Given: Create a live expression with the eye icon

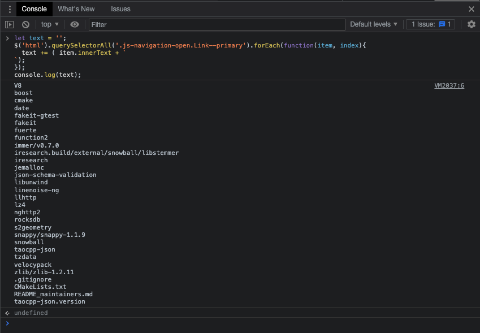Looking at the screenshot, I should coord(75,24).
